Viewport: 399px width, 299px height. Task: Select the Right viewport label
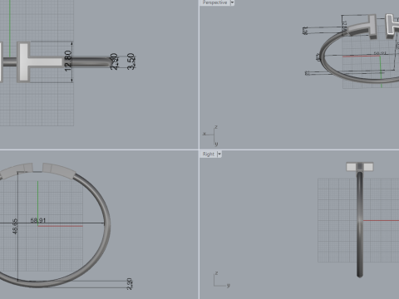click(209, 154)
